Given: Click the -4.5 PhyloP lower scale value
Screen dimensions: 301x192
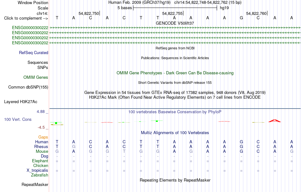Looking at the screenshot, I should pyautogui.click(x=41, y=127).
